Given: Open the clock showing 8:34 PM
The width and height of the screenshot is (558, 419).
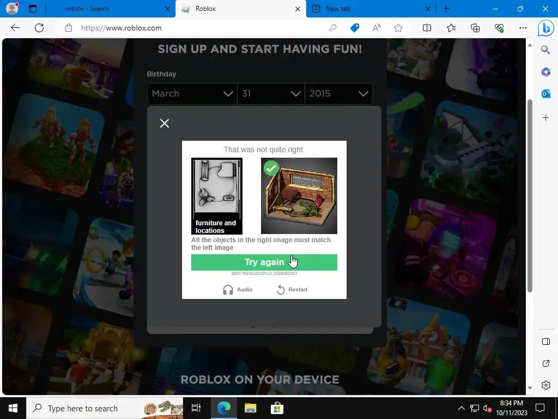Looking at the screenshot, I should (x=511, y=408).
